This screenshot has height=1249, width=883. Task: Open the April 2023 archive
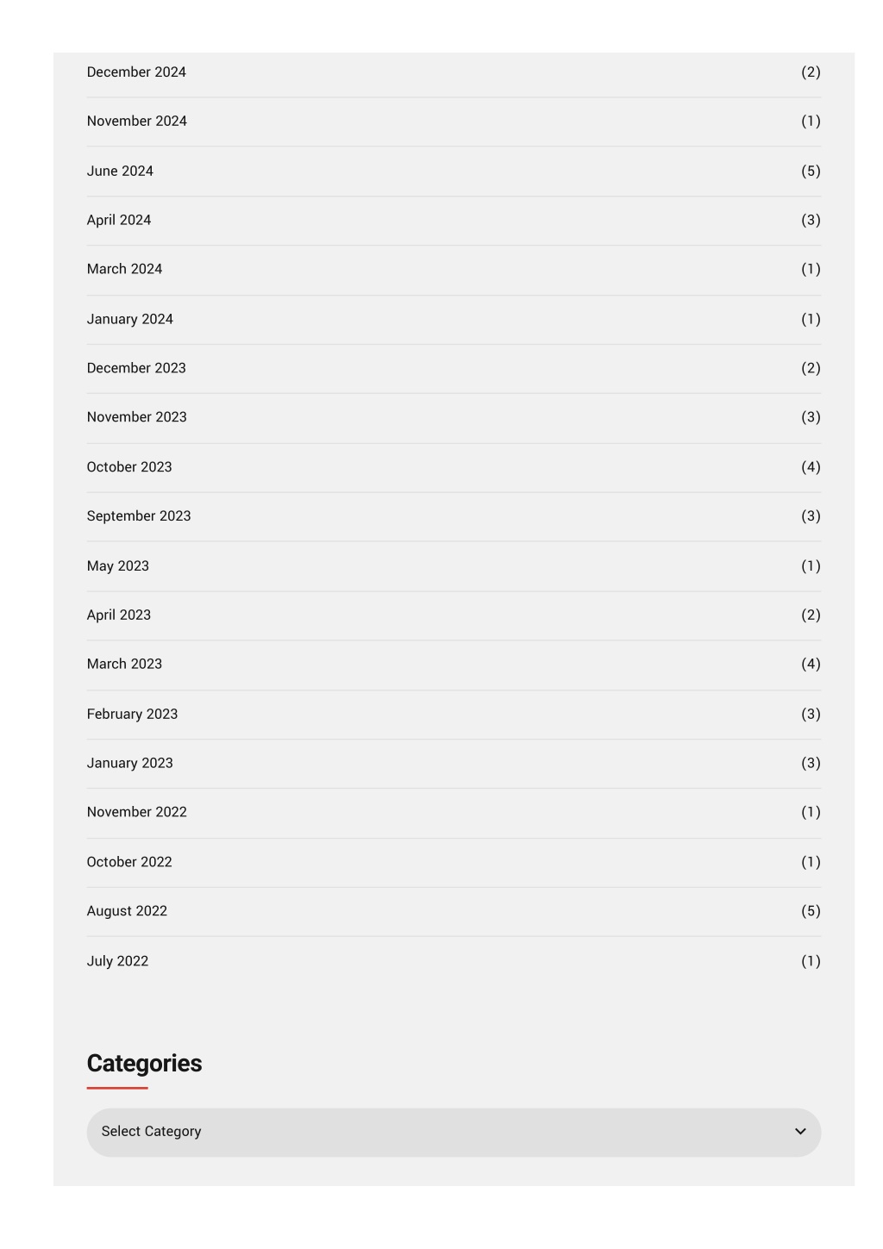pos(119,616)
